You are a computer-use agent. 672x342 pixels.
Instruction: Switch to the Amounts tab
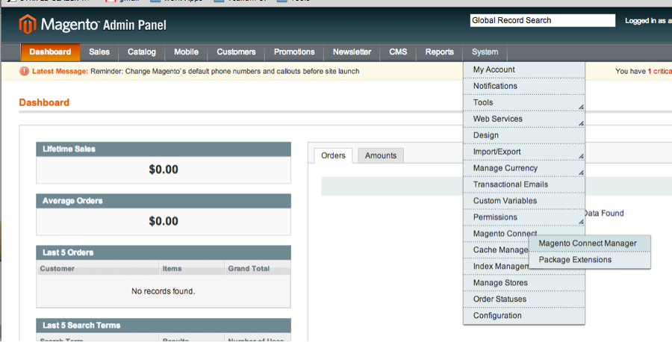(x=380, y=155)
